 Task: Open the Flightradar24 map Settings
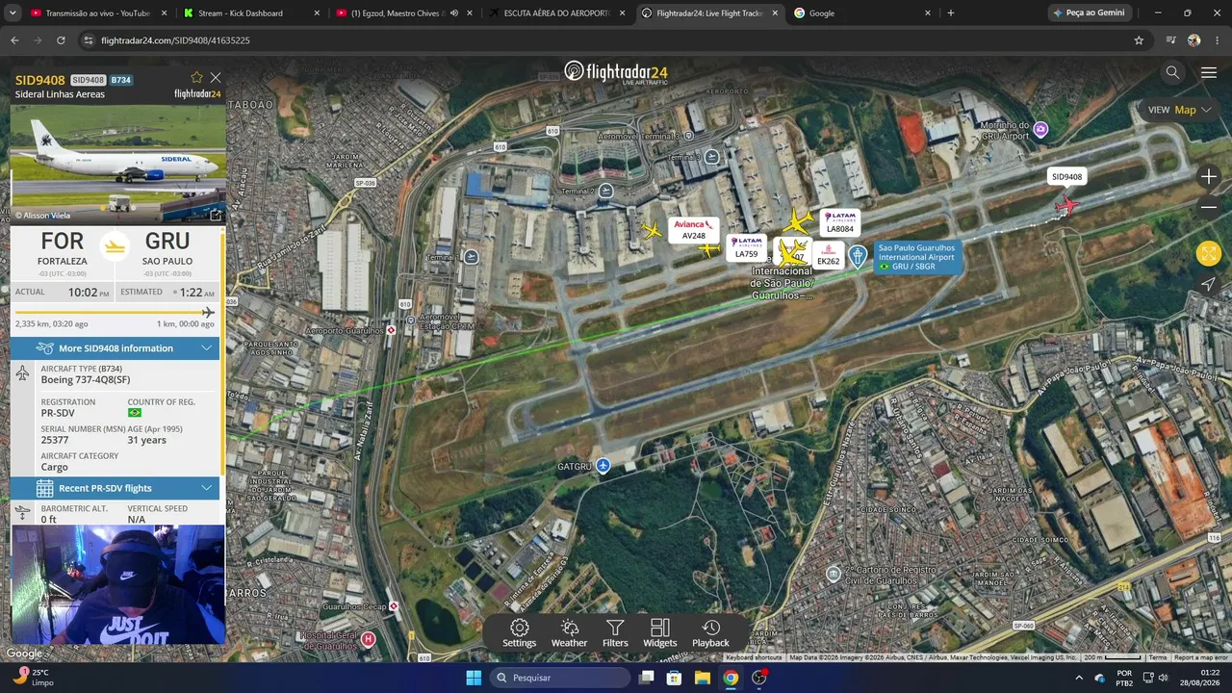click(x=519, y=633)
